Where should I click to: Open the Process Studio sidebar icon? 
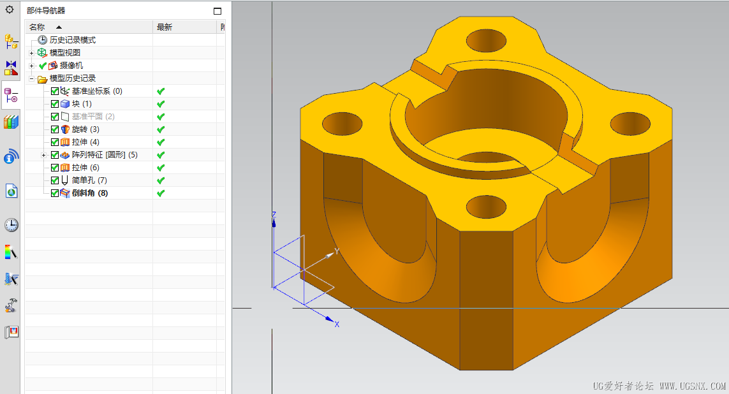click(x=11, y=279)
